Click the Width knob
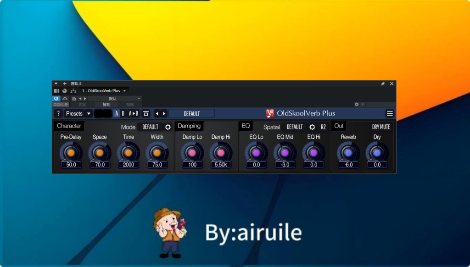Screen dimensions: 470x267 coord(157,153)
